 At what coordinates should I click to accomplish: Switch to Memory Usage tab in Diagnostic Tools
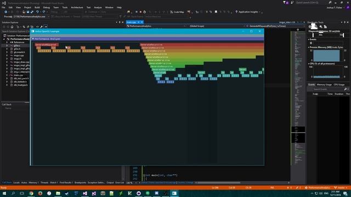324,85
